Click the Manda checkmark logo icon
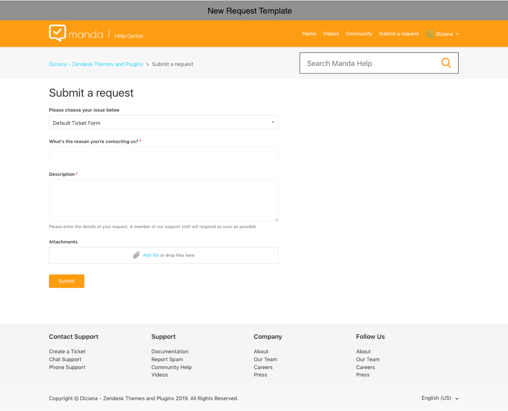This screenshot has width=508, height=411. tap(57, 33)
